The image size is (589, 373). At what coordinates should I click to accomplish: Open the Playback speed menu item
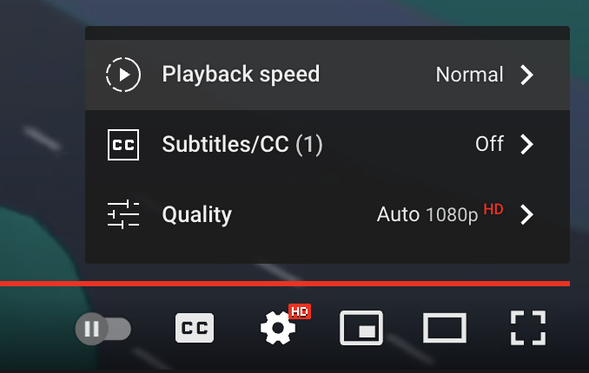pyautogui.click(x=241, y=75)
